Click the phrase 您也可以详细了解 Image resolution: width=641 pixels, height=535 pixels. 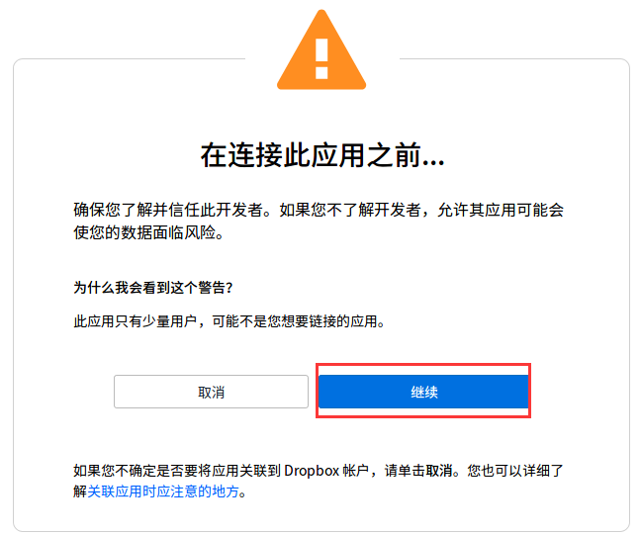(515, 471)
